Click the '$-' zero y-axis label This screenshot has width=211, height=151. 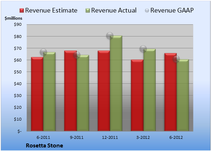tap(19, 131)
